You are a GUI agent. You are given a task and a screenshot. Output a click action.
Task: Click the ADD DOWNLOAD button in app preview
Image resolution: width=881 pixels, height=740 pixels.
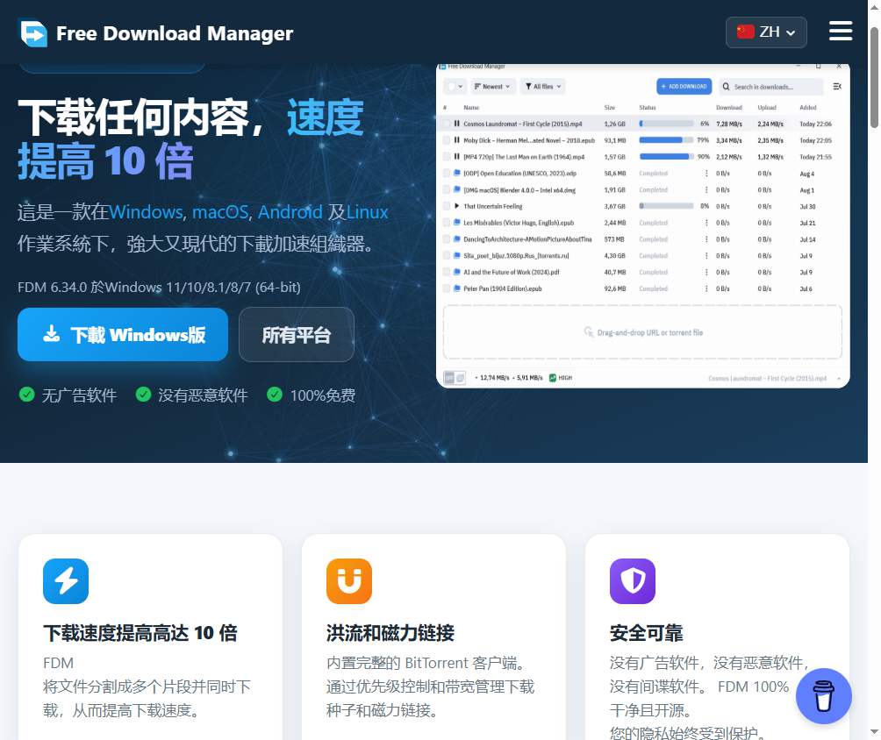684,87
